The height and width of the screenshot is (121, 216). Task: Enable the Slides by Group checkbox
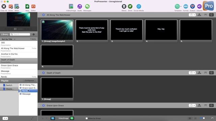86,118
